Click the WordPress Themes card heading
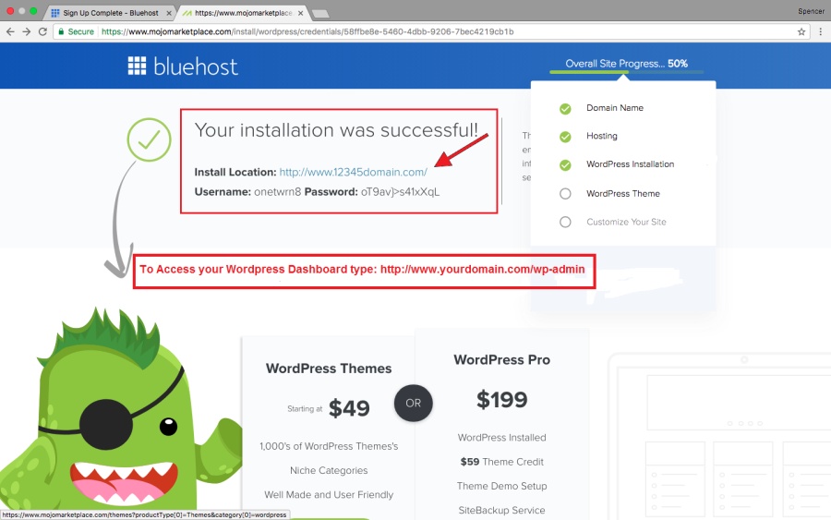This screenshot has width=831, height=520. click(329, 369)
